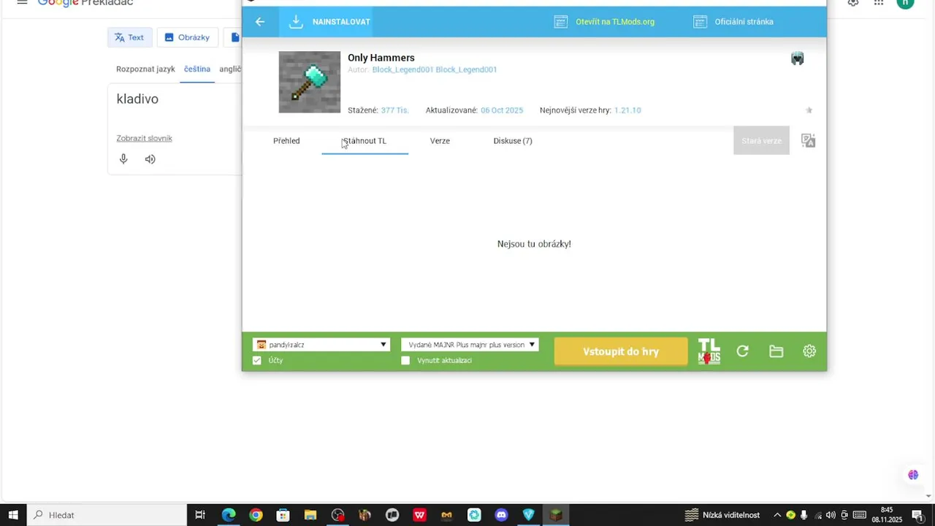Open the mod on TLMods.org
This screenshot has width=935, height=526.
[604, 22]
